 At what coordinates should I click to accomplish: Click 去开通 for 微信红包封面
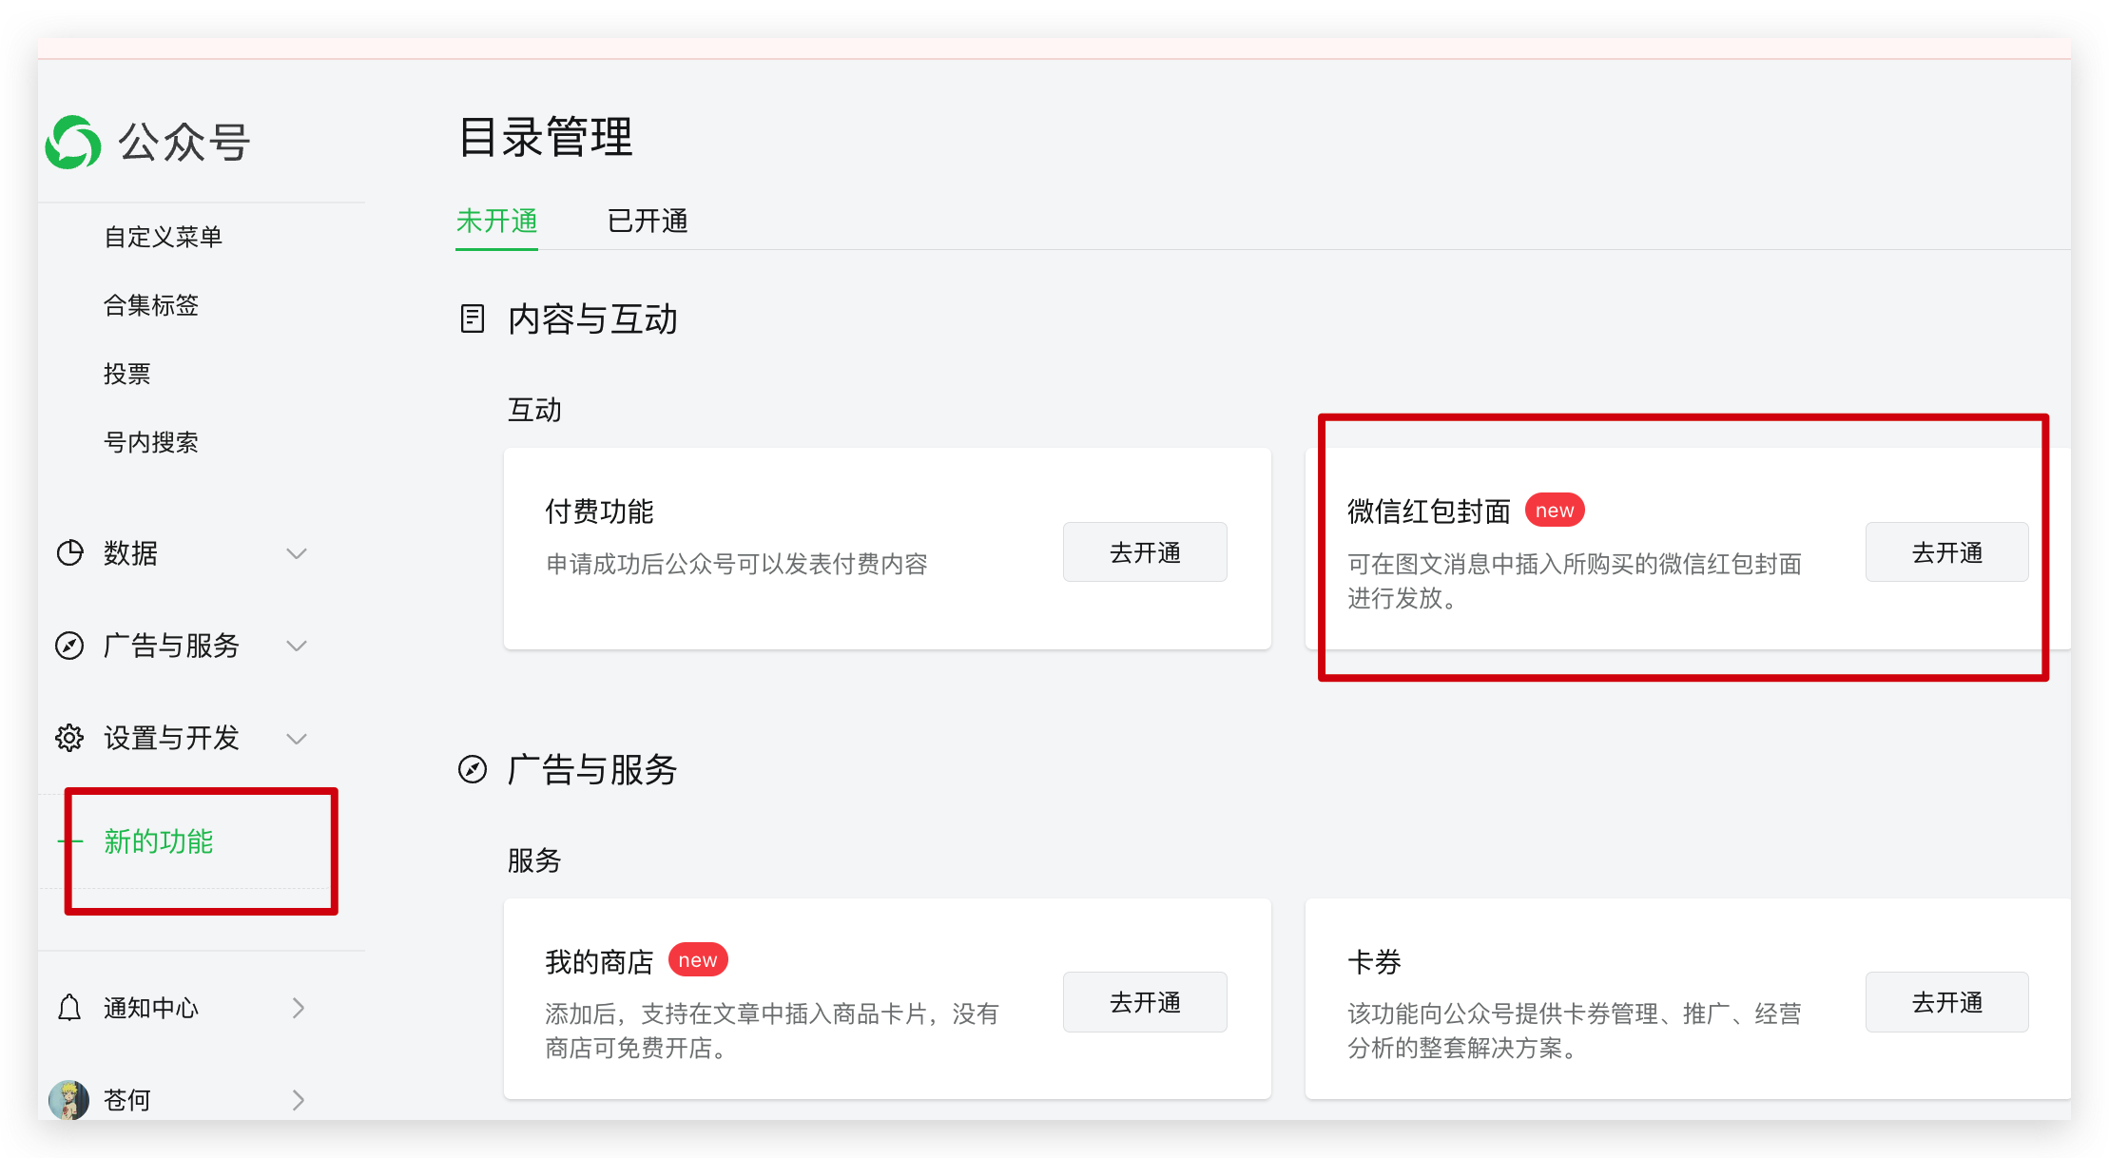[1947, 552]
